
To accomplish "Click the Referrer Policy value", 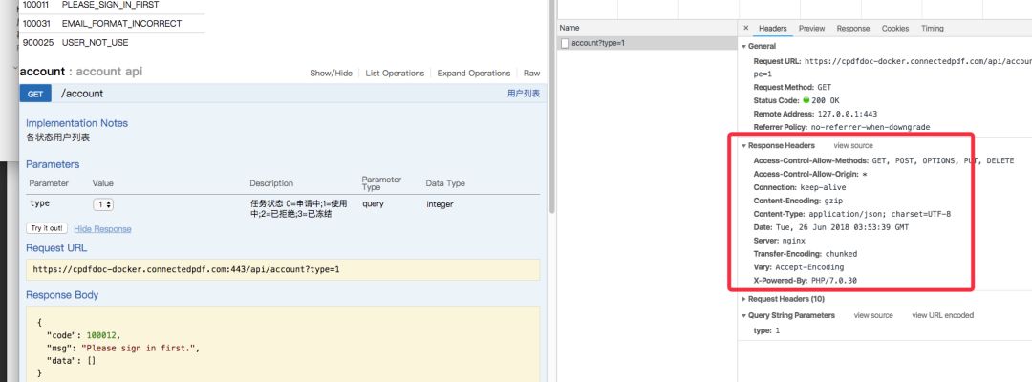I will tap(871, 127).
